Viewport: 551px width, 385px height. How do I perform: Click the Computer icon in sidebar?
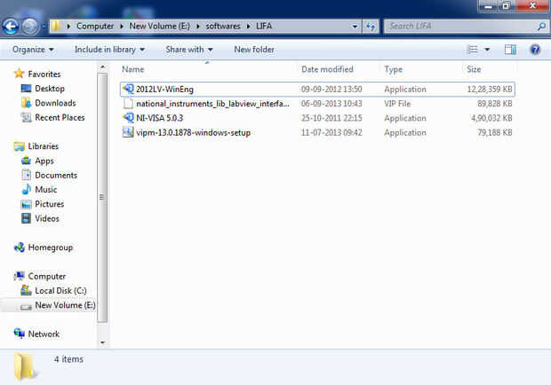coord(19,276)
